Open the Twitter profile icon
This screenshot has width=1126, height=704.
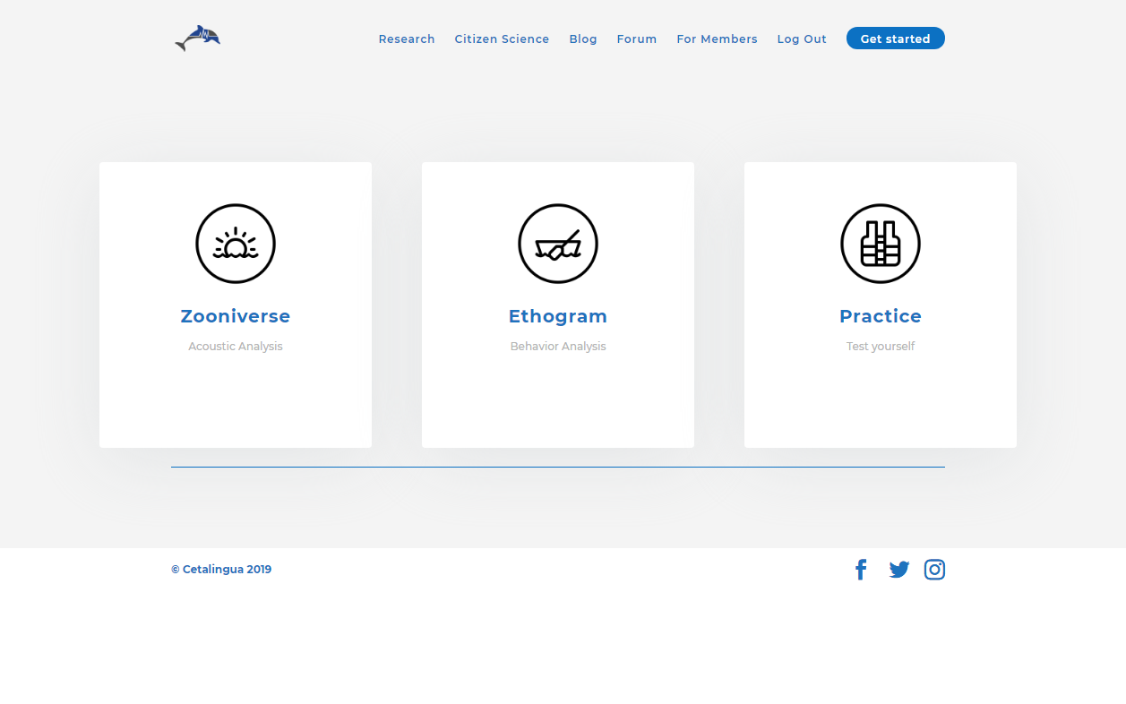coord(899,570)
